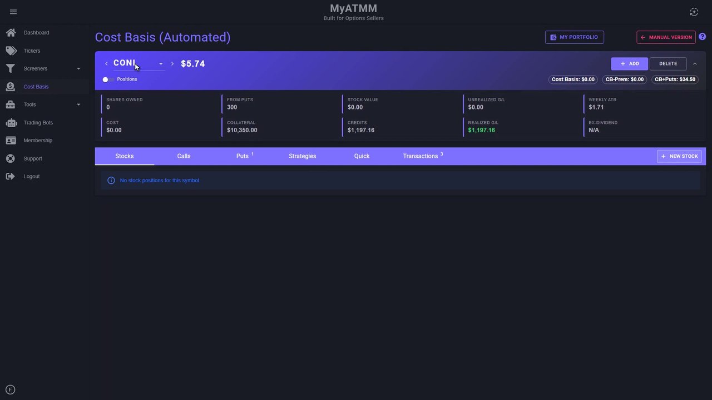Click the From Puts value 300
Viewport: 712px width, 400px height.
(x=232, y=107)
